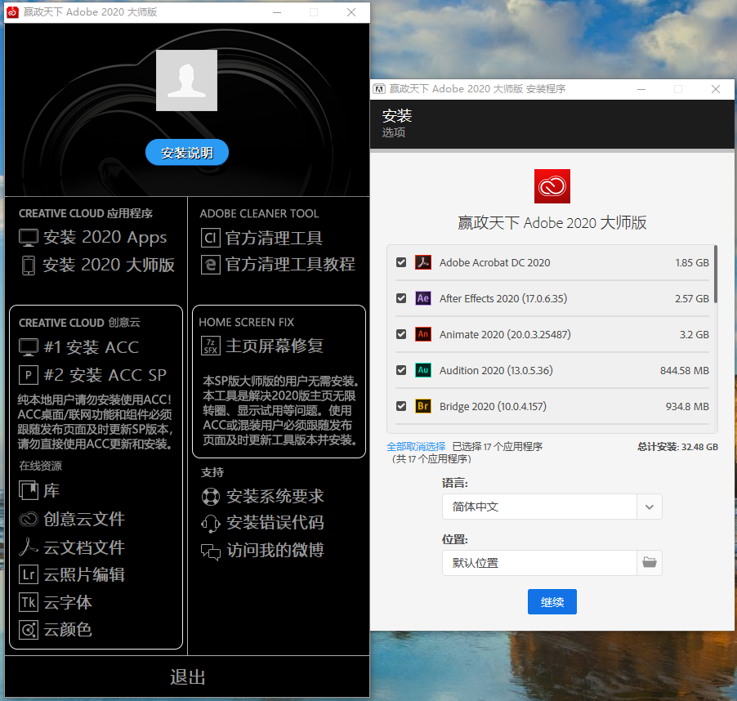Uncheck Bridge 2020 checkbox
Viewport: 737px width, 701px height.
point(401,406)
